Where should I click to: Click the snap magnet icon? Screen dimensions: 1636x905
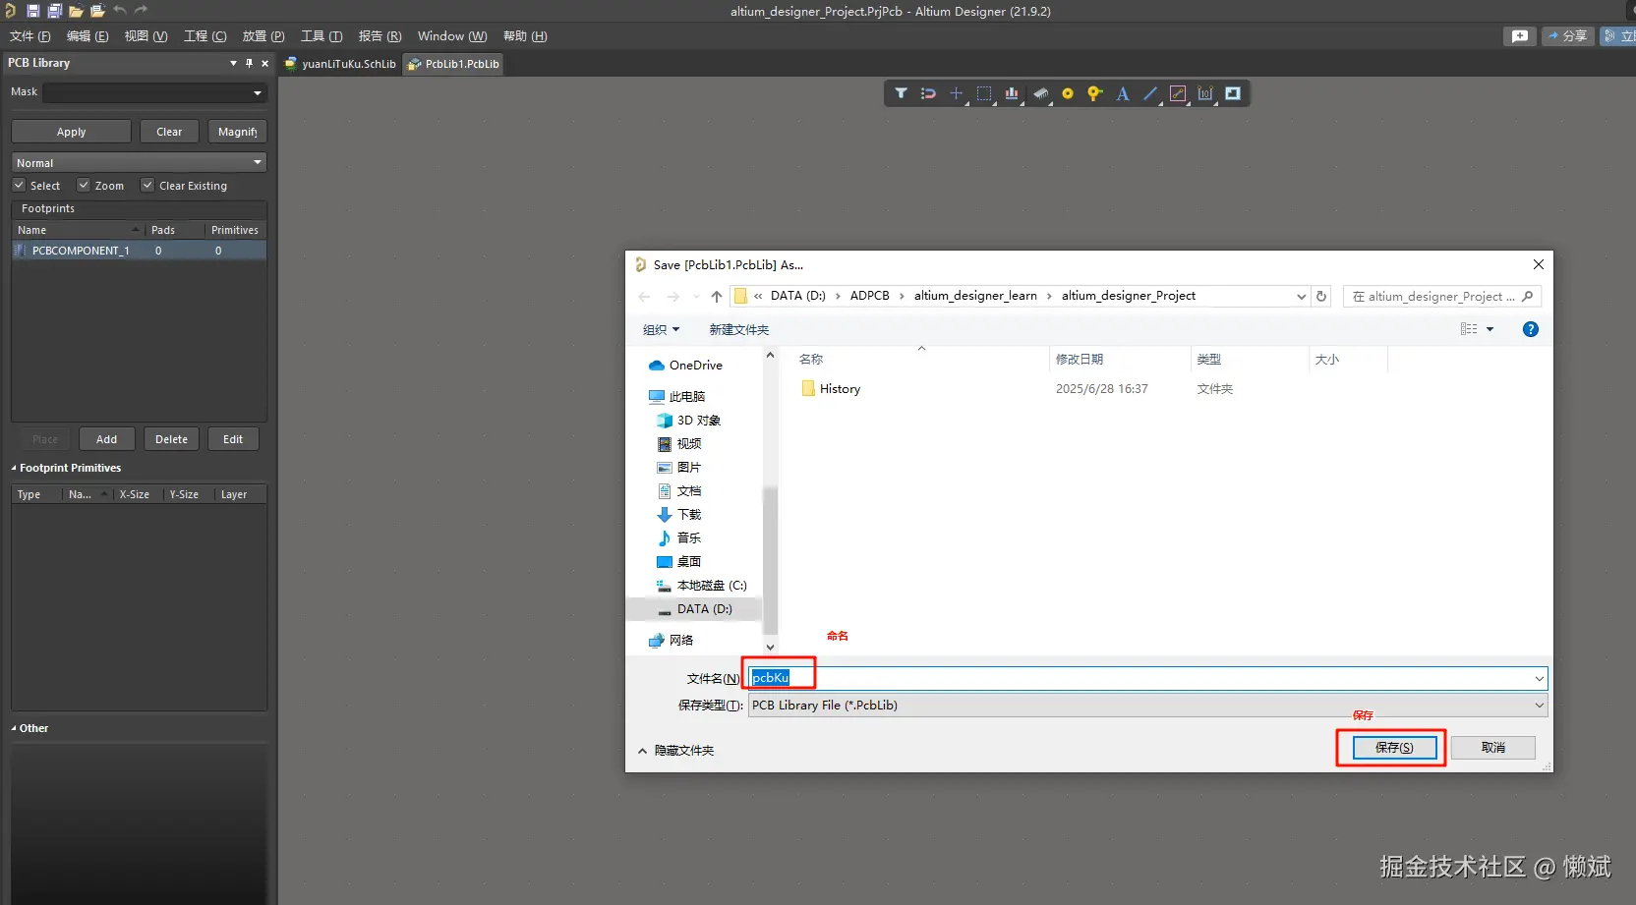tap(928, 93)
